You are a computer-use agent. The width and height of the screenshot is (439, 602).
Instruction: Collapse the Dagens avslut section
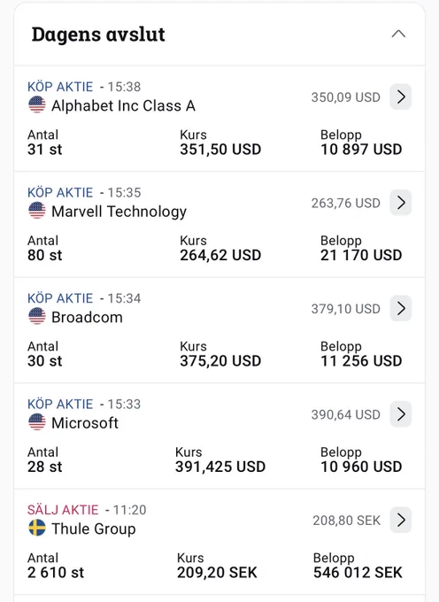pyautogui.click(x=398, y=35)
